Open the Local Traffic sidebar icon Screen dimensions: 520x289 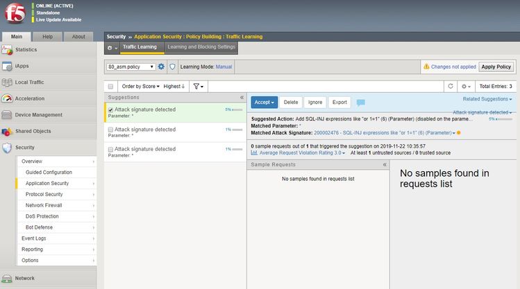[7, 82]
